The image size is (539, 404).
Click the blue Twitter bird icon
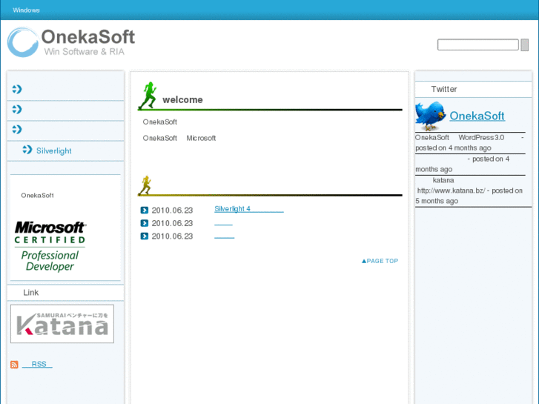[x=430, y=116]
